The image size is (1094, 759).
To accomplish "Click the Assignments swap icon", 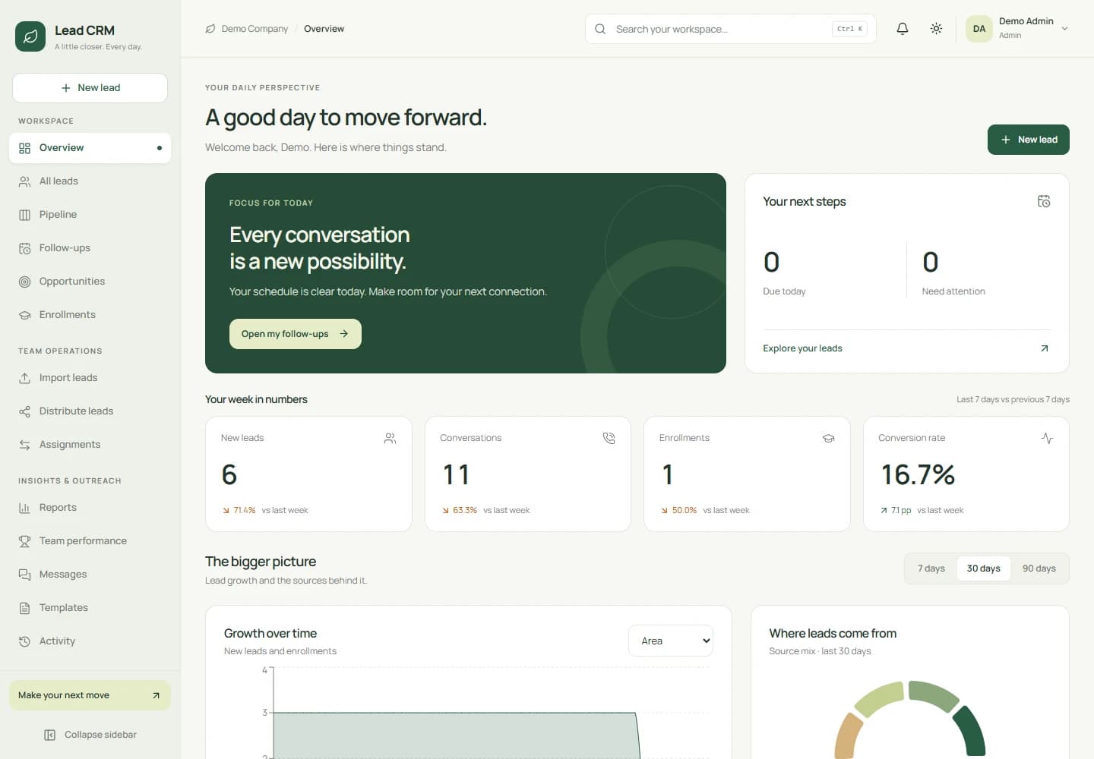I will (x=24, y=445).
